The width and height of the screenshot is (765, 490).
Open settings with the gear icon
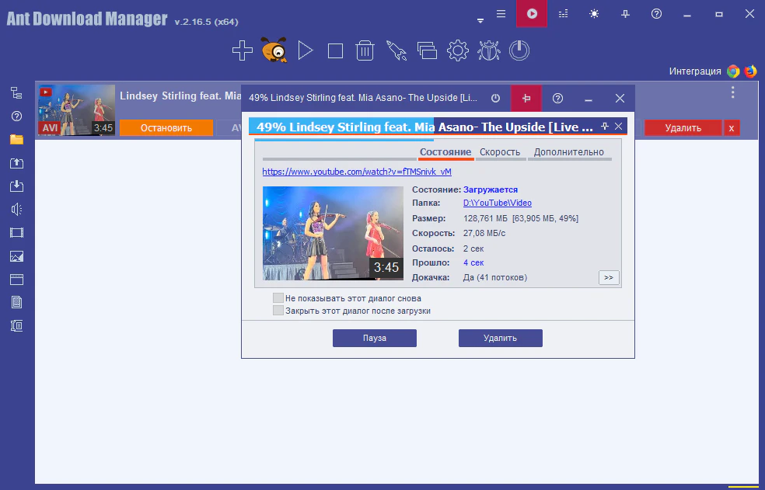[x=457, y=51]
